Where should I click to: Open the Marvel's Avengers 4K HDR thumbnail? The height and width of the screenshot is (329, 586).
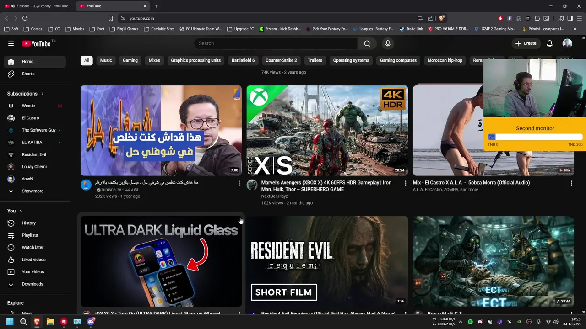[x=327, y=131]
